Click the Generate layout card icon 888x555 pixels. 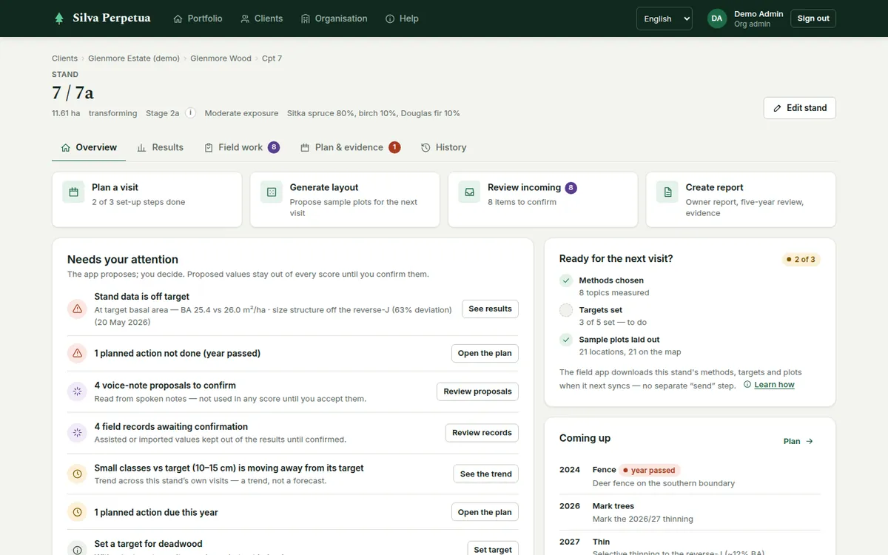[272, 192]
